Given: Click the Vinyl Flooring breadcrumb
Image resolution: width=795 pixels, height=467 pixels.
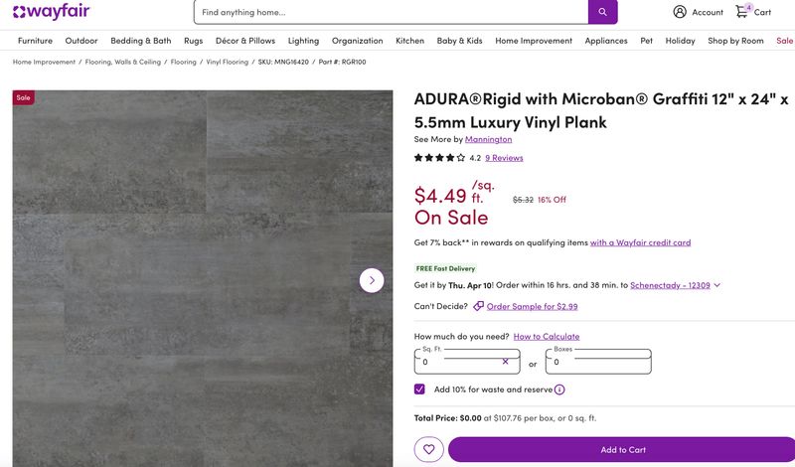Looking at the screenshot, I should point(228,62).
